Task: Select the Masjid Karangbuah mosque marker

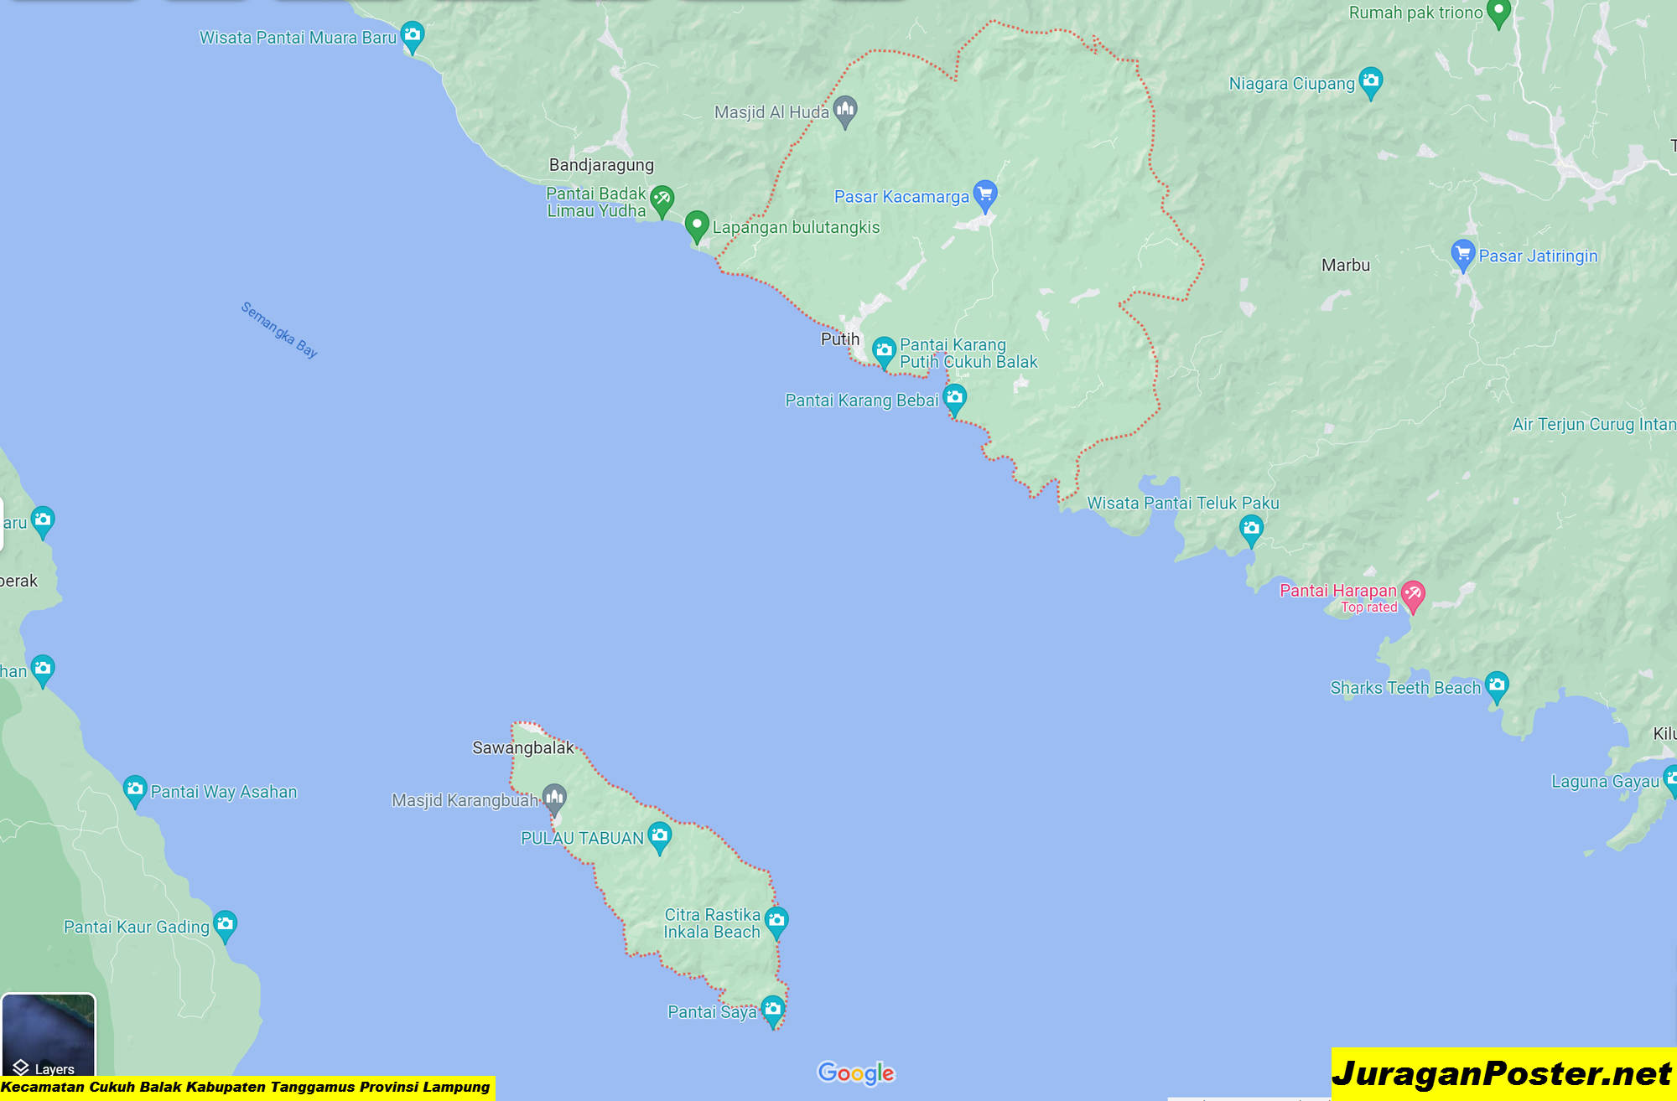Action: pyautogui.click(x=554, y=799)
